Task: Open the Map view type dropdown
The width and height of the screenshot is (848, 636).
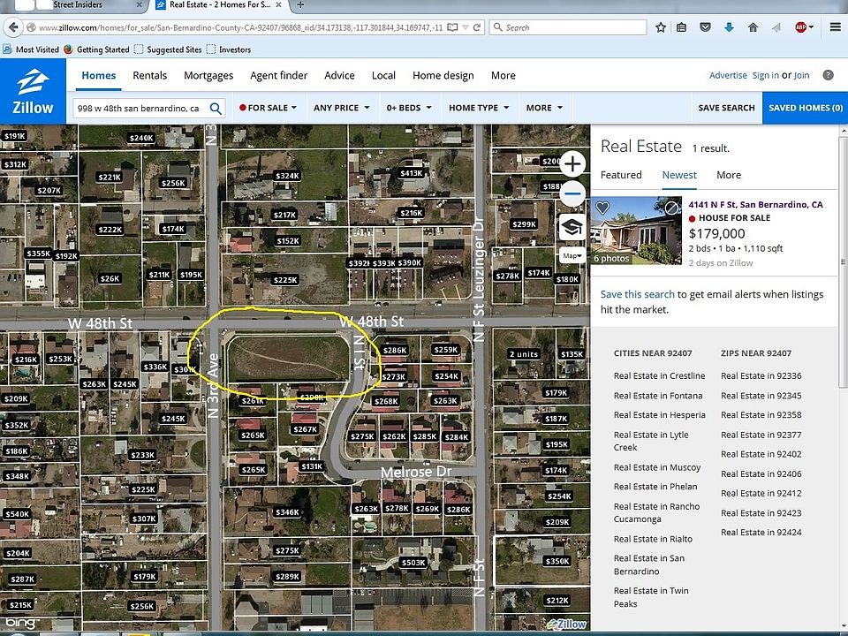Action: [572, 255]
